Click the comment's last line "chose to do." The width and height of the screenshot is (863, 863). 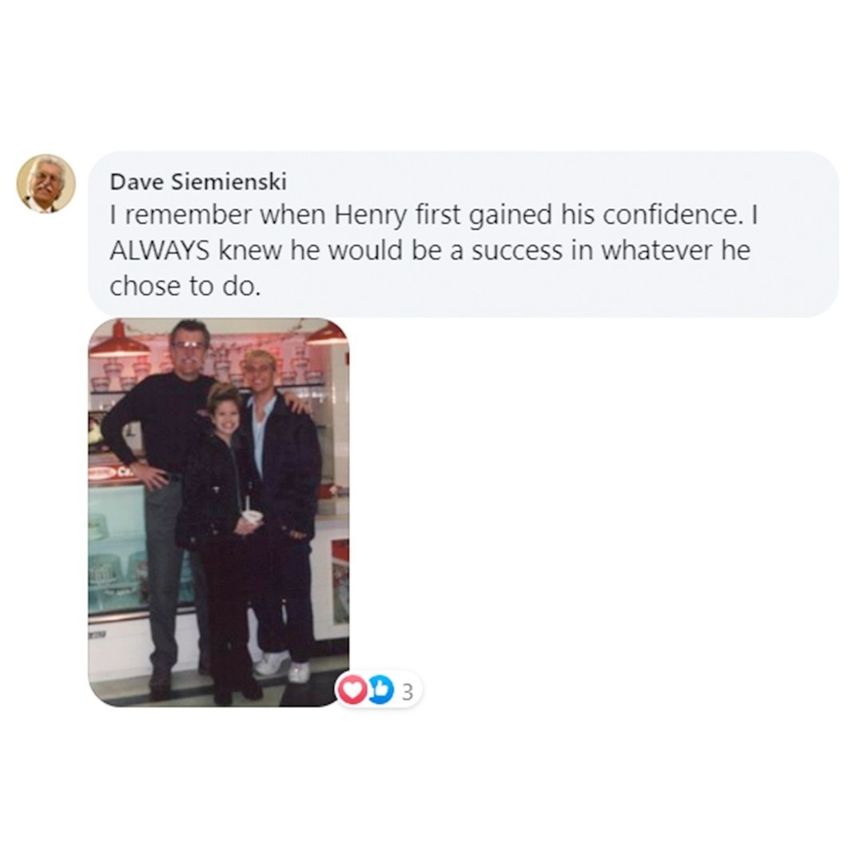(x=185, y=286)
